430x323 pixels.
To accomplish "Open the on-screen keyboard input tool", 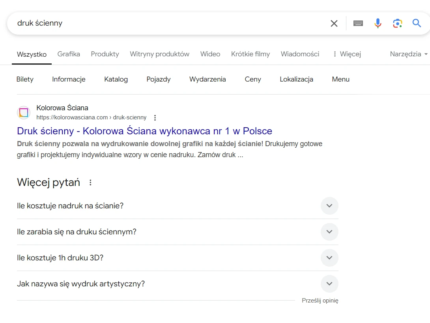I will click(358, 23).
